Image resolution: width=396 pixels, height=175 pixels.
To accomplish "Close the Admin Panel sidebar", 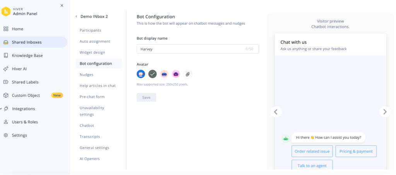I will click(x=62, y=5).
